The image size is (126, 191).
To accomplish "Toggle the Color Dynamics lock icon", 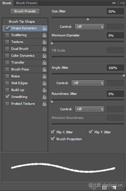I will (45, 56).
